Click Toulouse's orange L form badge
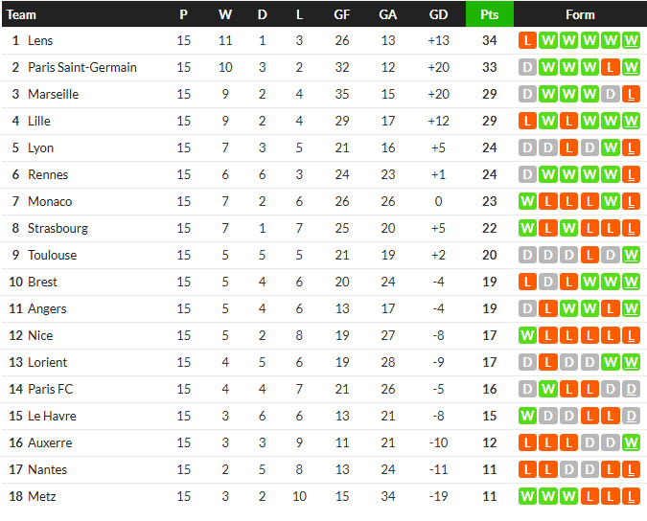This screenshot has width=647, height=521. (x=589, y=255)
